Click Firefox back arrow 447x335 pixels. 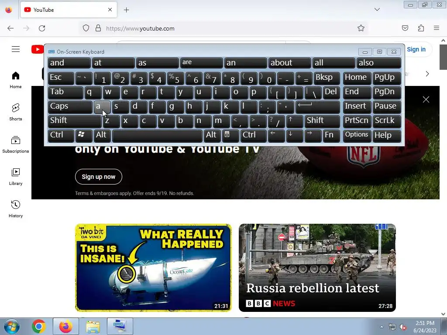point(10,28)
